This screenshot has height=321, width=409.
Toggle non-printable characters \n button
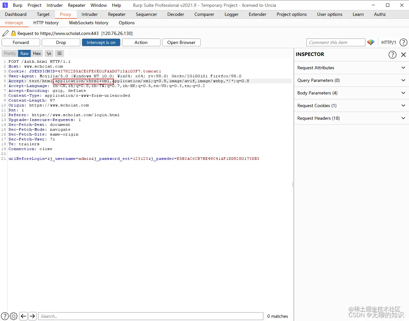(x=49, y=53)
